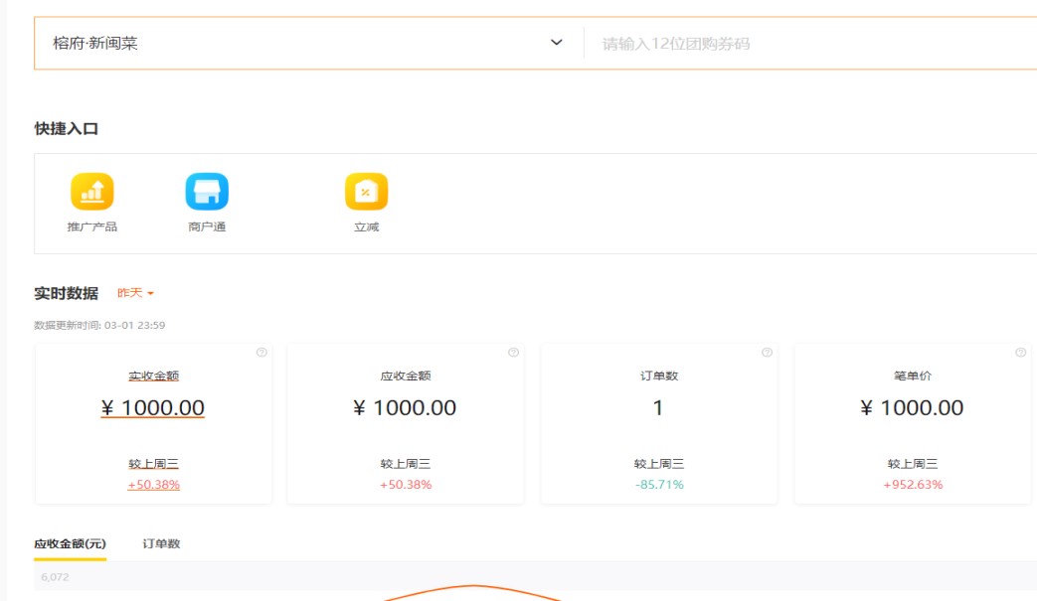Click the chevron arrow beside store name
Viewport: 1037px width, 601px height.
557,44
